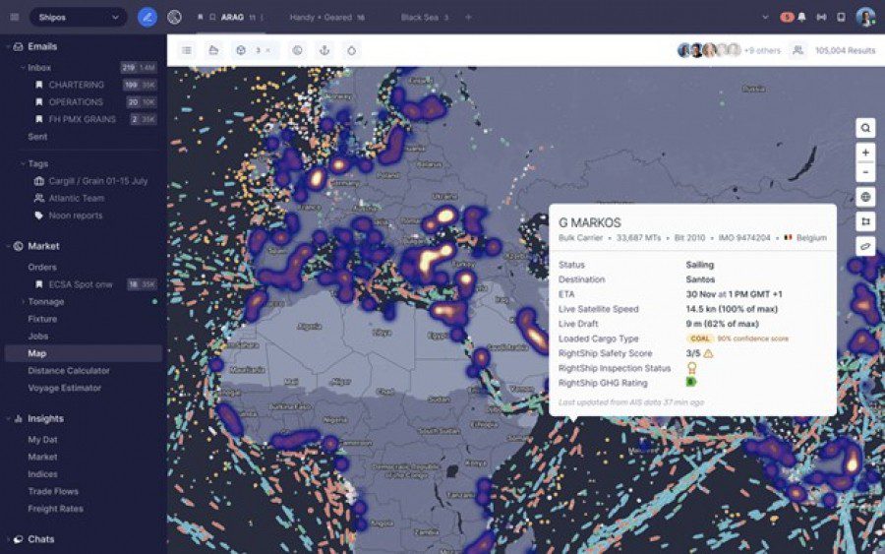Open Market under Insights
This screenshot has width=885, height=554.
coord(42,457)
